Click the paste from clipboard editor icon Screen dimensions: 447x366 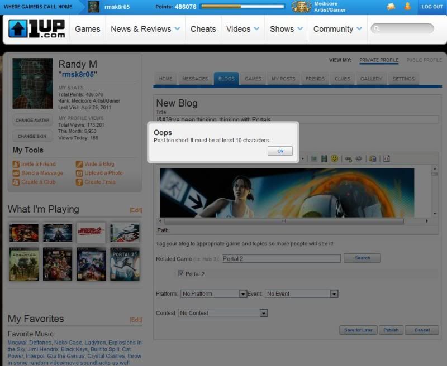[x=372, y=158]
